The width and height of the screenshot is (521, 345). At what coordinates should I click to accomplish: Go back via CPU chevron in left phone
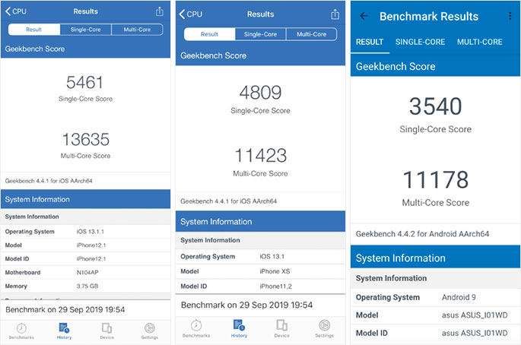click(16, 11)
